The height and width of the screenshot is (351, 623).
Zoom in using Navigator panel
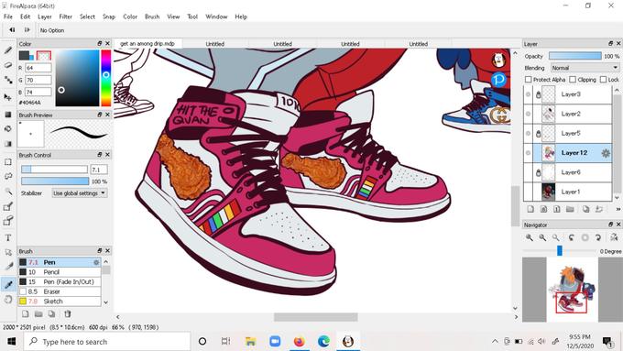point(530,237)
